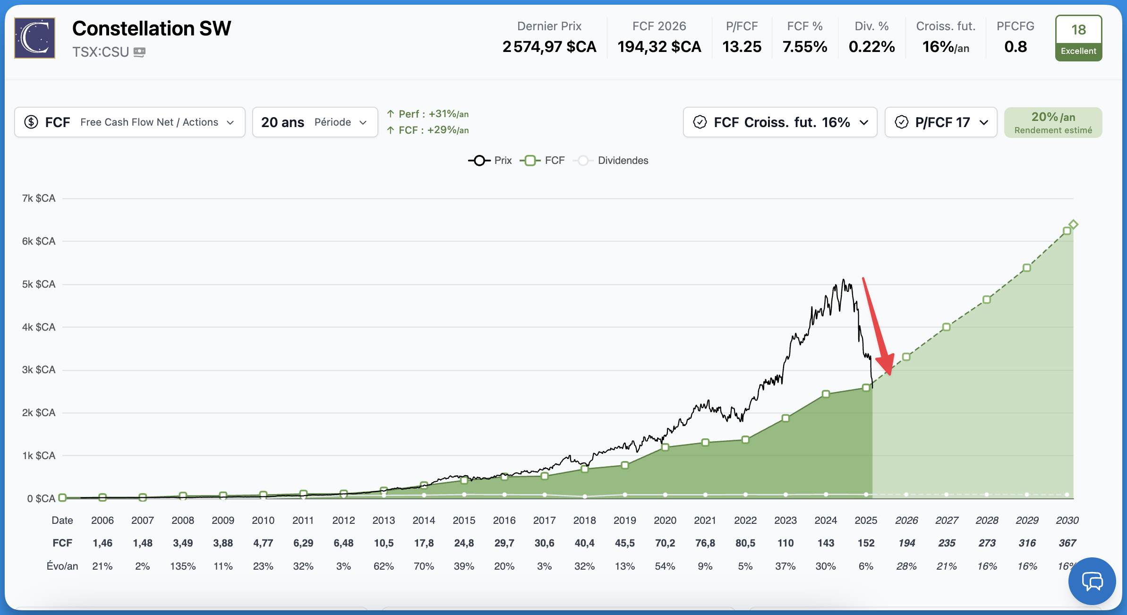This screenshot has height=615, width=1127.
Task: Open the P/FCF 17 dropdown chevron
Action: pos(984,122)
